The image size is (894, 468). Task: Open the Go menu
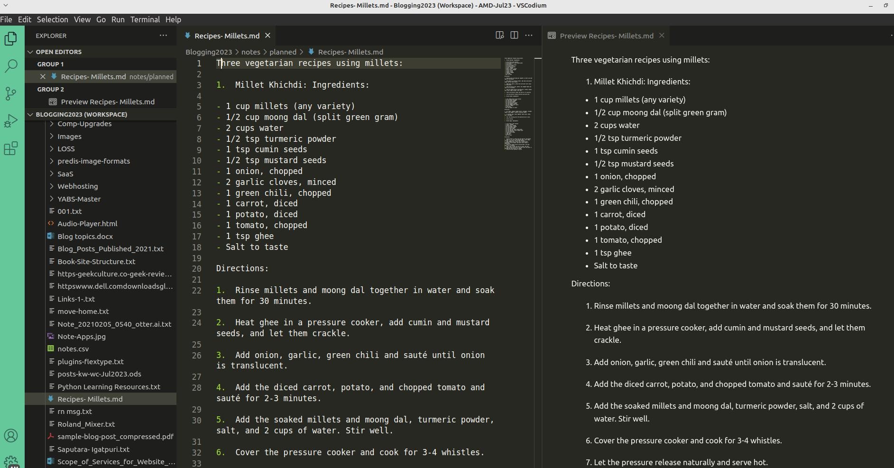click(x=101, y=19)
